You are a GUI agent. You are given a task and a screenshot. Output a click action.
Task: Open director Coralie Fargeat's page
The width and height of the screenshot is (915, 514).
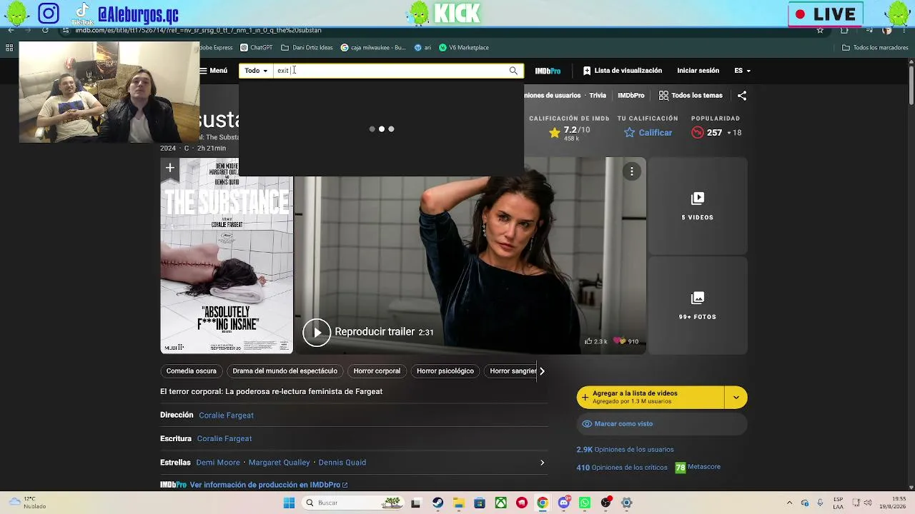pos(226,415)
